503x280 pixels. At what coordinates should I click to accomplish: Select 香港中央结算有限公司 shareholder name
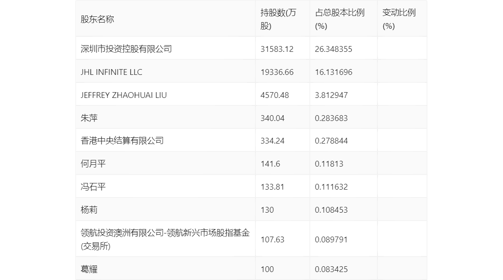[122, 140]
